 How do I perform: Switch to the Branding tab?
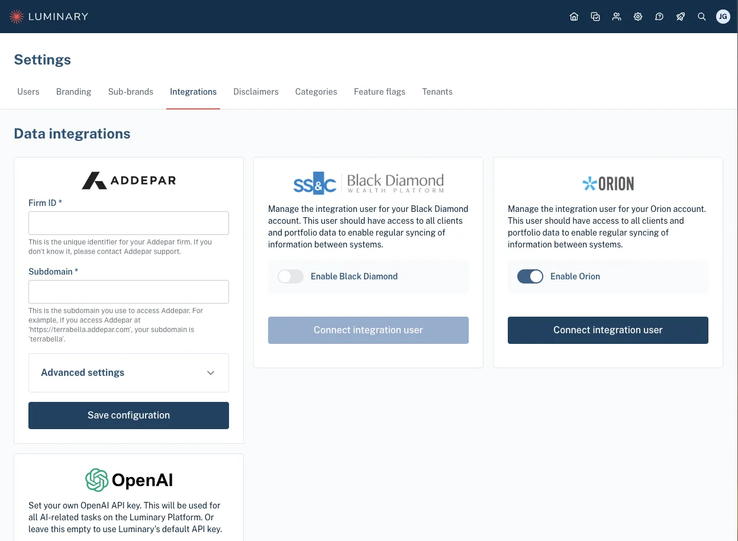click(73, 92)
